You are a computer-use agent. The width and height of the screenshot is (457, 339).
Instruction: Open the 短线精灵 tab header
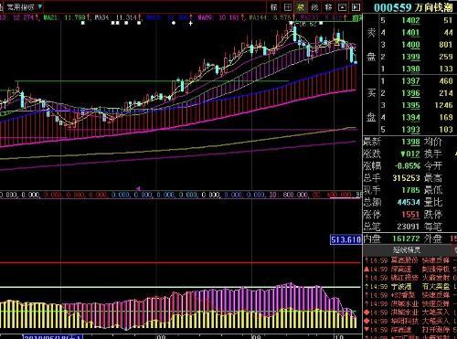pyautogui.click(x=407, y=250)
